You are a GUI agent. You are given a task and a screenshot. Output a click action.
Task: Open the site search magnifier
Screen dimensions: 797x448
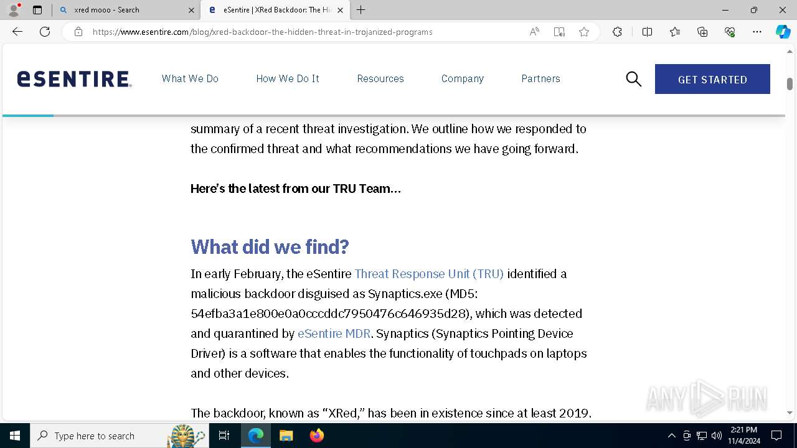[634, 79]
